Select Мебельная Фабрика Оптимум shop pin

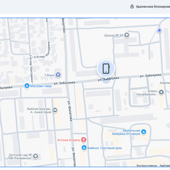(144, 132)
